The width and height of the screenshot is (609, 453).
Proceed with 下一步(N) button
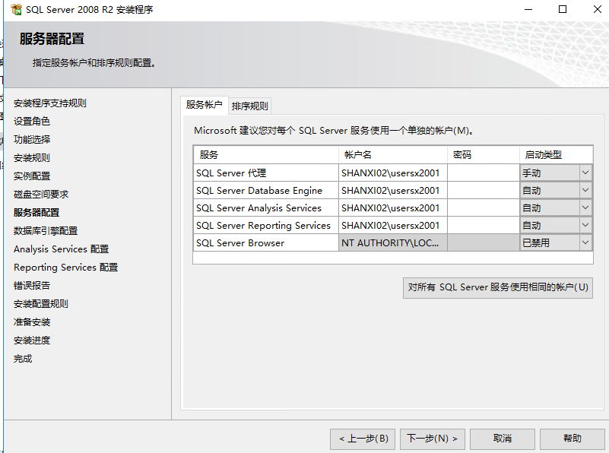433,439
